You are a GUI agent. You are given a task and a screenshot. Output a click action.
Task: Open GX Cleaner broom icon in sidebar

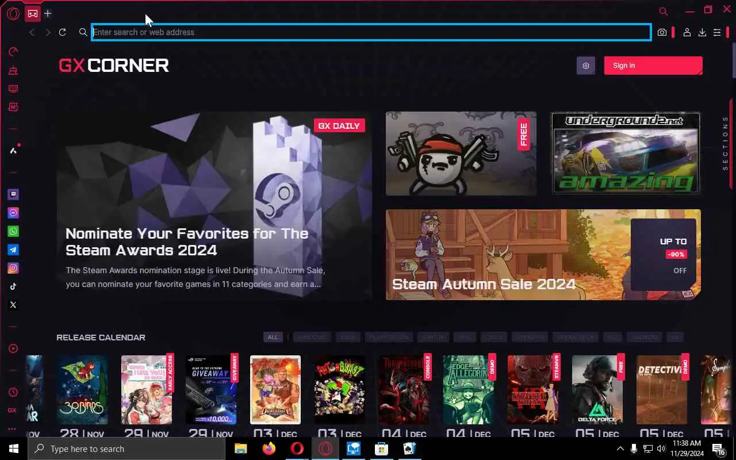13,70
